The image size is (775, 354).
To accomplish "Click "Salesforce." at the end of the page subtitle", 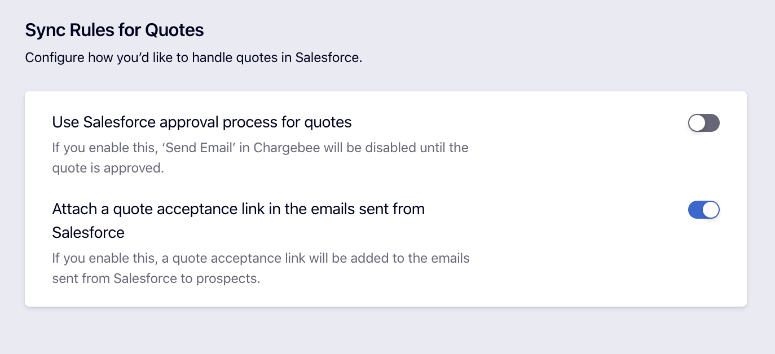I will (x=328, y=57).
